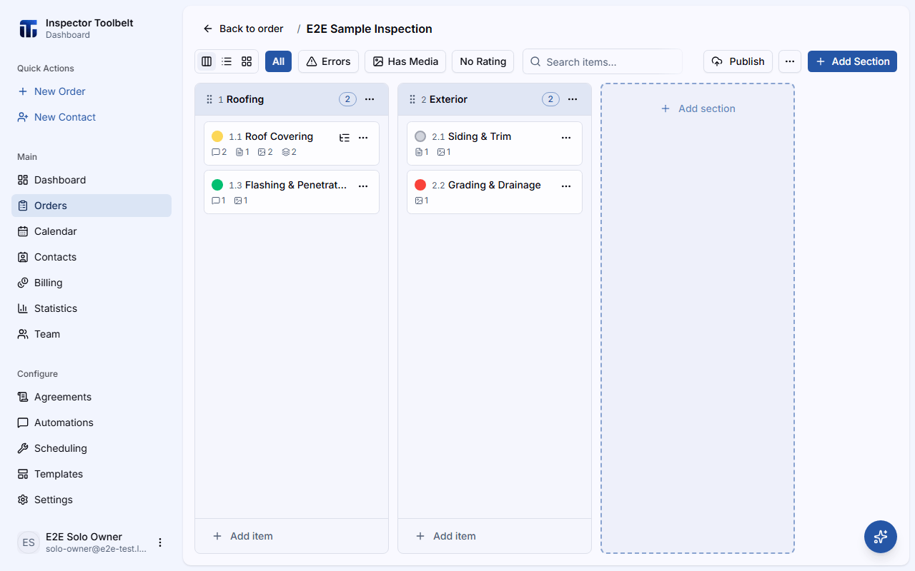Open the more options menu beside Publish
Image resolution: width=915 pixels, height=571 pixels.
click(790, 61)
